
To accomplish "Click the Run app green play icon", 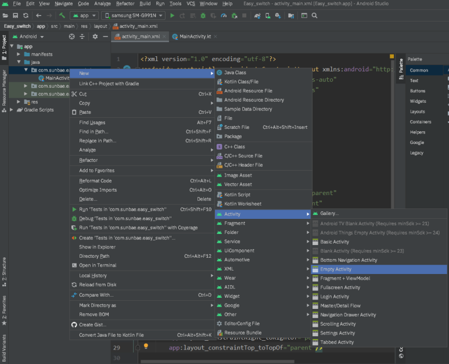I will tap(172, 16).
